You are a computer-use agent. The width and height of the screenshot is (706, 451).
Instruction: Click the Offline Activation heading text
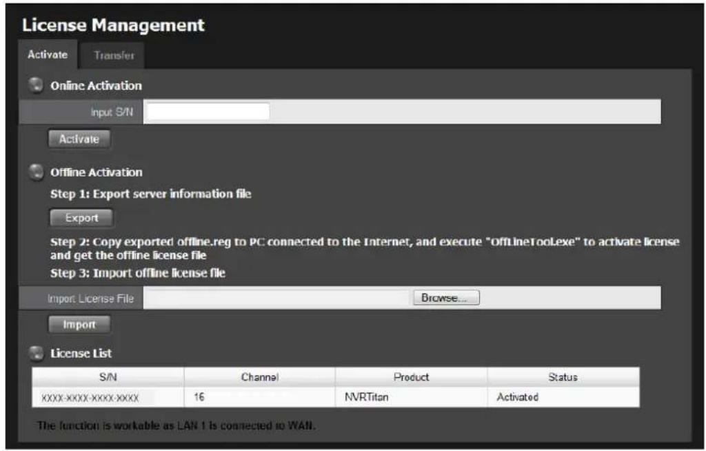pyautogui.click(x=97, y=172)
